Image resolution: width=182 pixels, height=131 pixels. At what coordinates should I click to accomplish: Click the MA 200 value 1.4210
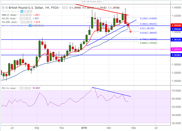pyautogui.click(x=37, y=22)
